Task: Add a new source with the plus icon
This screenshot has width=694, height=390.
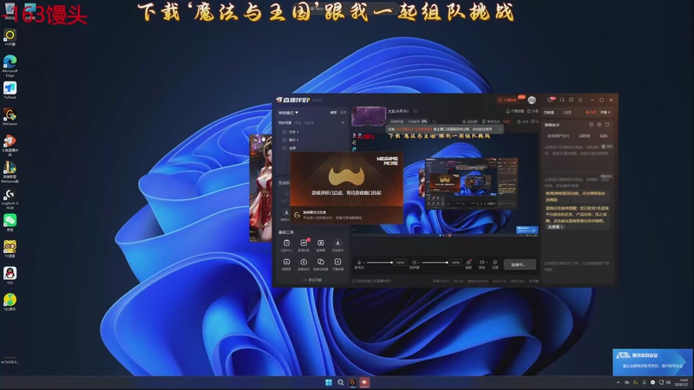Action: pos(343,122)
